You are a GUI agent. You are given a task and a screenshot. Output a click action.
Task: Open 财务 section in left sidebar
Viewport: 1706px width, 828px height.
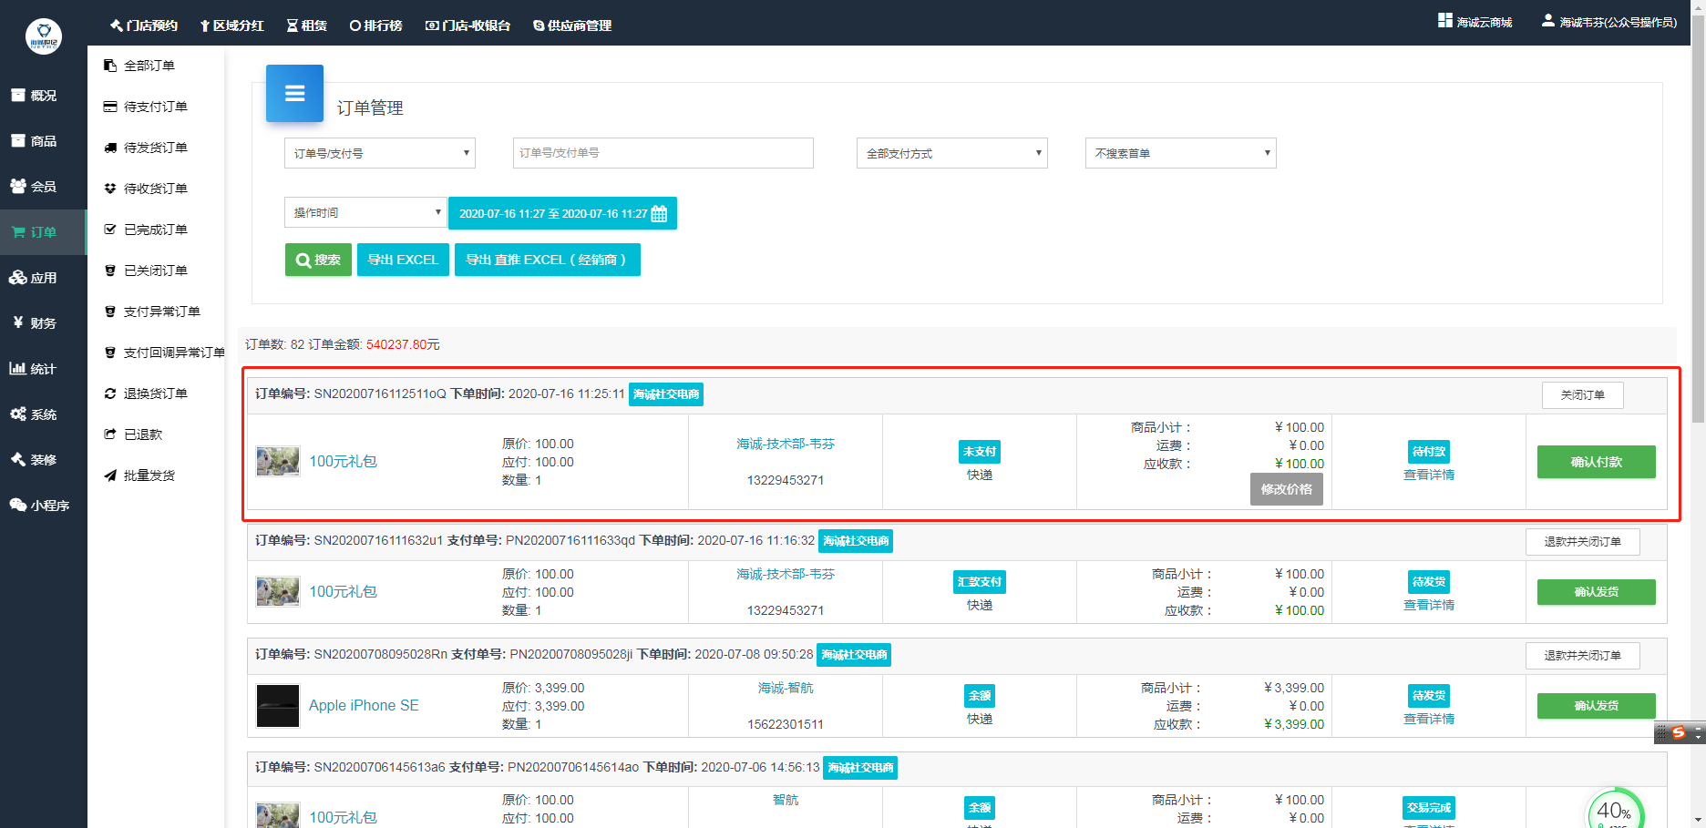coord(43,323)
